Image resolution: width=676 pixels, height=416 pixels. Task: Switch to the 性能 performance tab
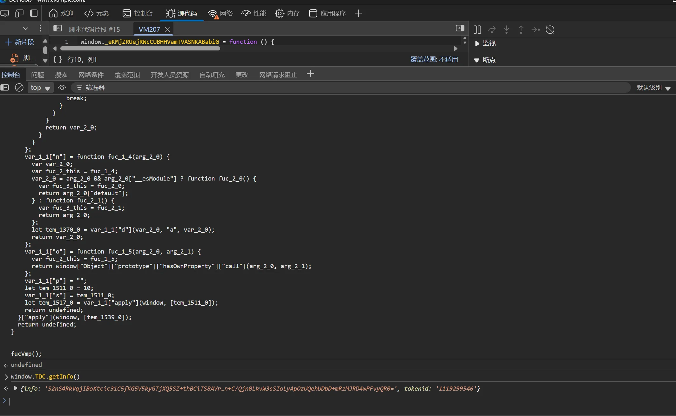[254, 13]
